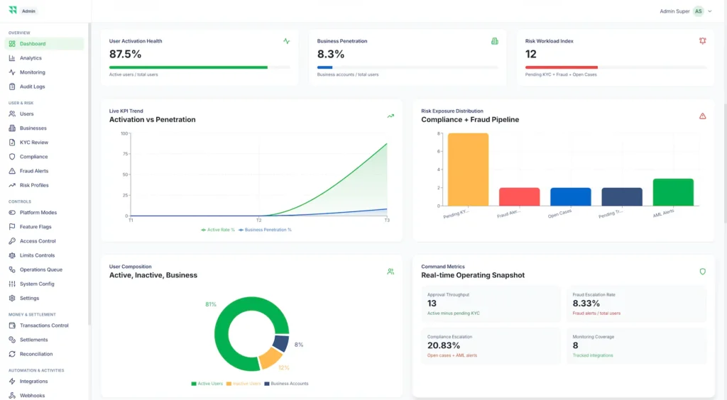Click the warning triangle on Compliance + Fraud Pipeline
The height and width of the screenshot is (400, 727).
click(702, 116)
